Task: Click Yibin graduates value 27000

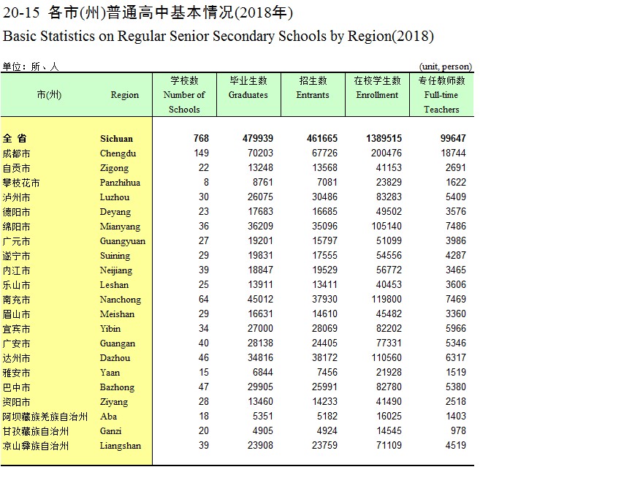Action: pyautogui.click(x=260, y=328)
